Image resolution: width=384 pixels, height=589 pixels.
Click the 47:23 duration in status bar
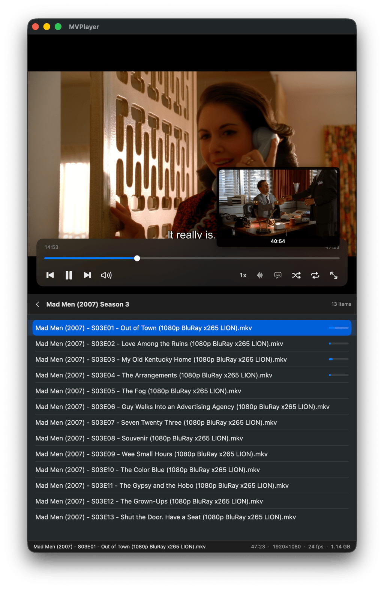click(258, 547)
